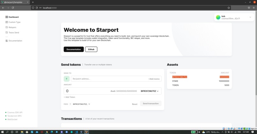
Task: Click the Tezos Send icon
Action: coord(7,32)
